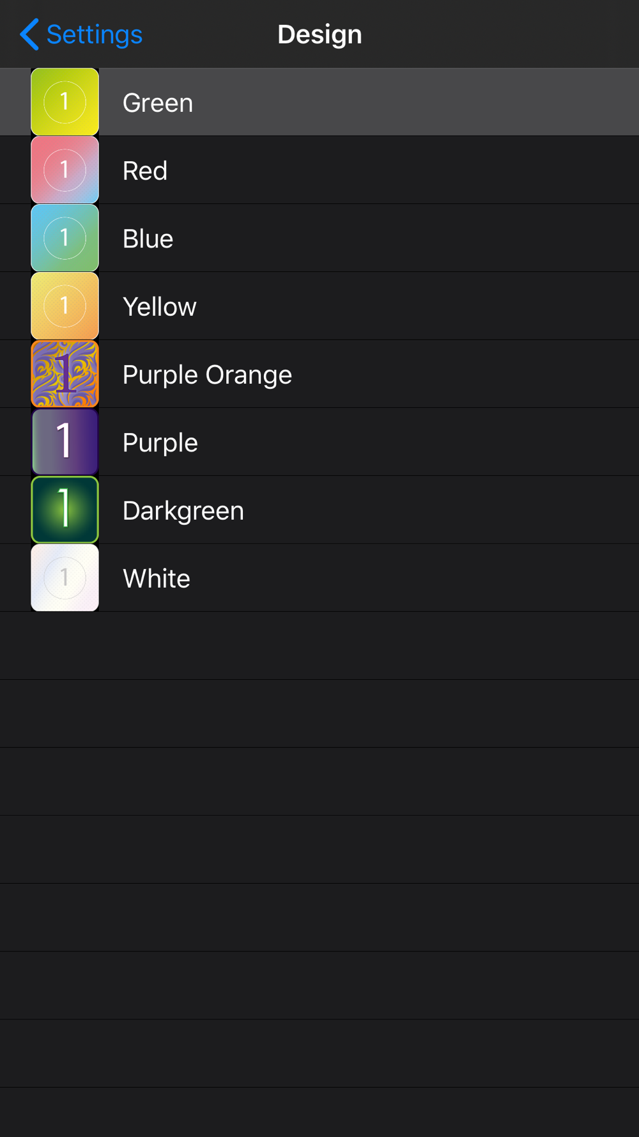Pick the Blue design row
The width and height of the screenshot is (639, 1137).
pos(319,238)
